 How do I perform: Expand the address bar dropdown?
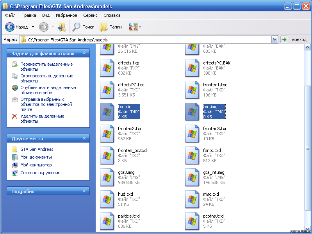(x=275, y=39)
